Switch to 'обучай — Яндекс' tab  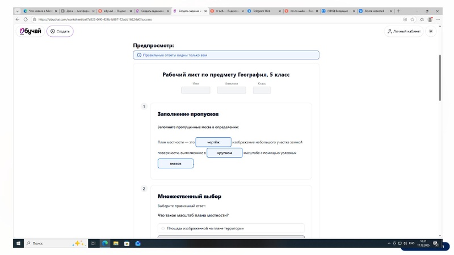(115, 11)
